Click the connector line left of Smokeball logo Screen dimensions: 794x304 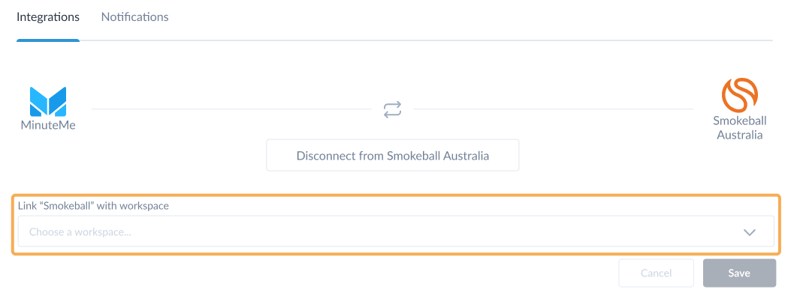pyautogui.click(x=554, y=109)
